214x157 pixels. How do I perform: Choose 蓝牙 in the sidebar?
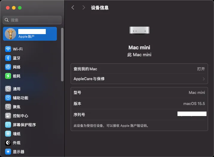coord(17,58)
